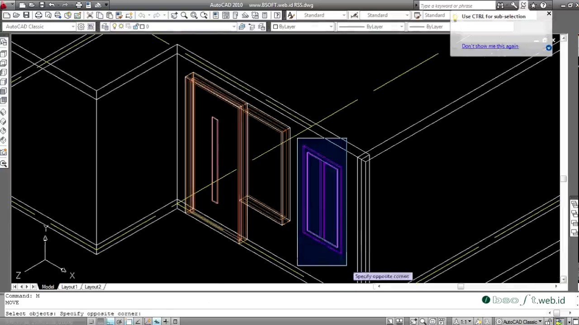The height and width of the screenshot is (325, 579).
Task: Expand the application menu arrow by red A
Action: [x=12, y=5]
